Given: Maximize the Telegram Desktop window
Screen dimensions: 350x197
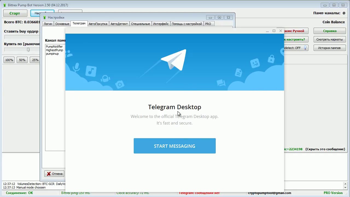Looking at the screenshot, I should [x=274, y=31].
